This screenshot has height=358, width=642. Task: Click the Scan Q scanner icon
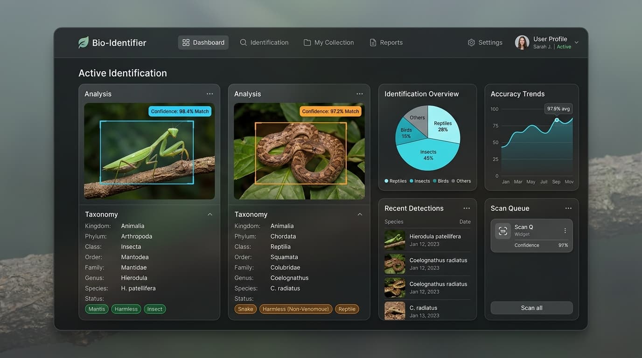coord(503,231)
